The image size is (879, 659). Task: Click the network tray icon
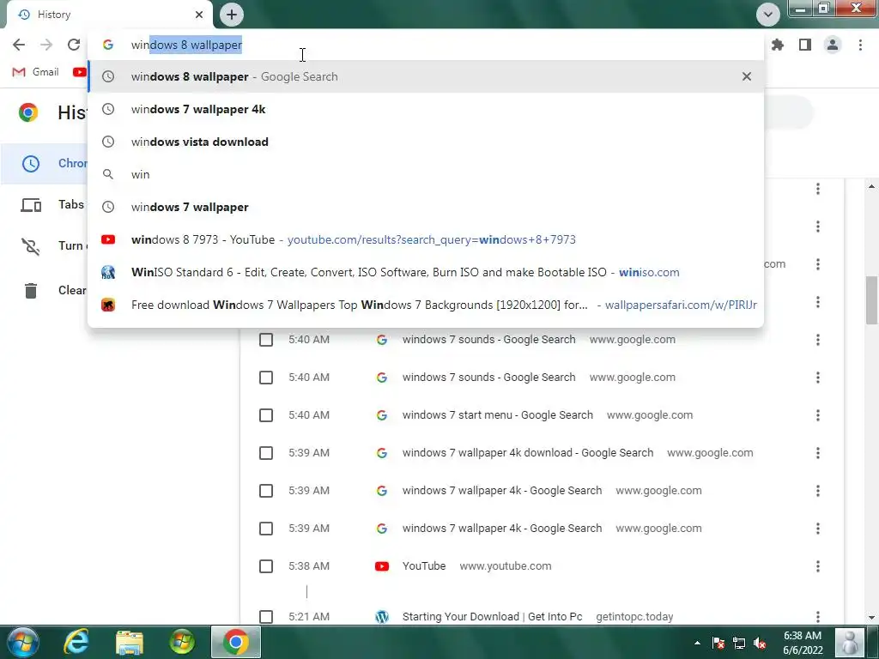[x=739, y=644]
